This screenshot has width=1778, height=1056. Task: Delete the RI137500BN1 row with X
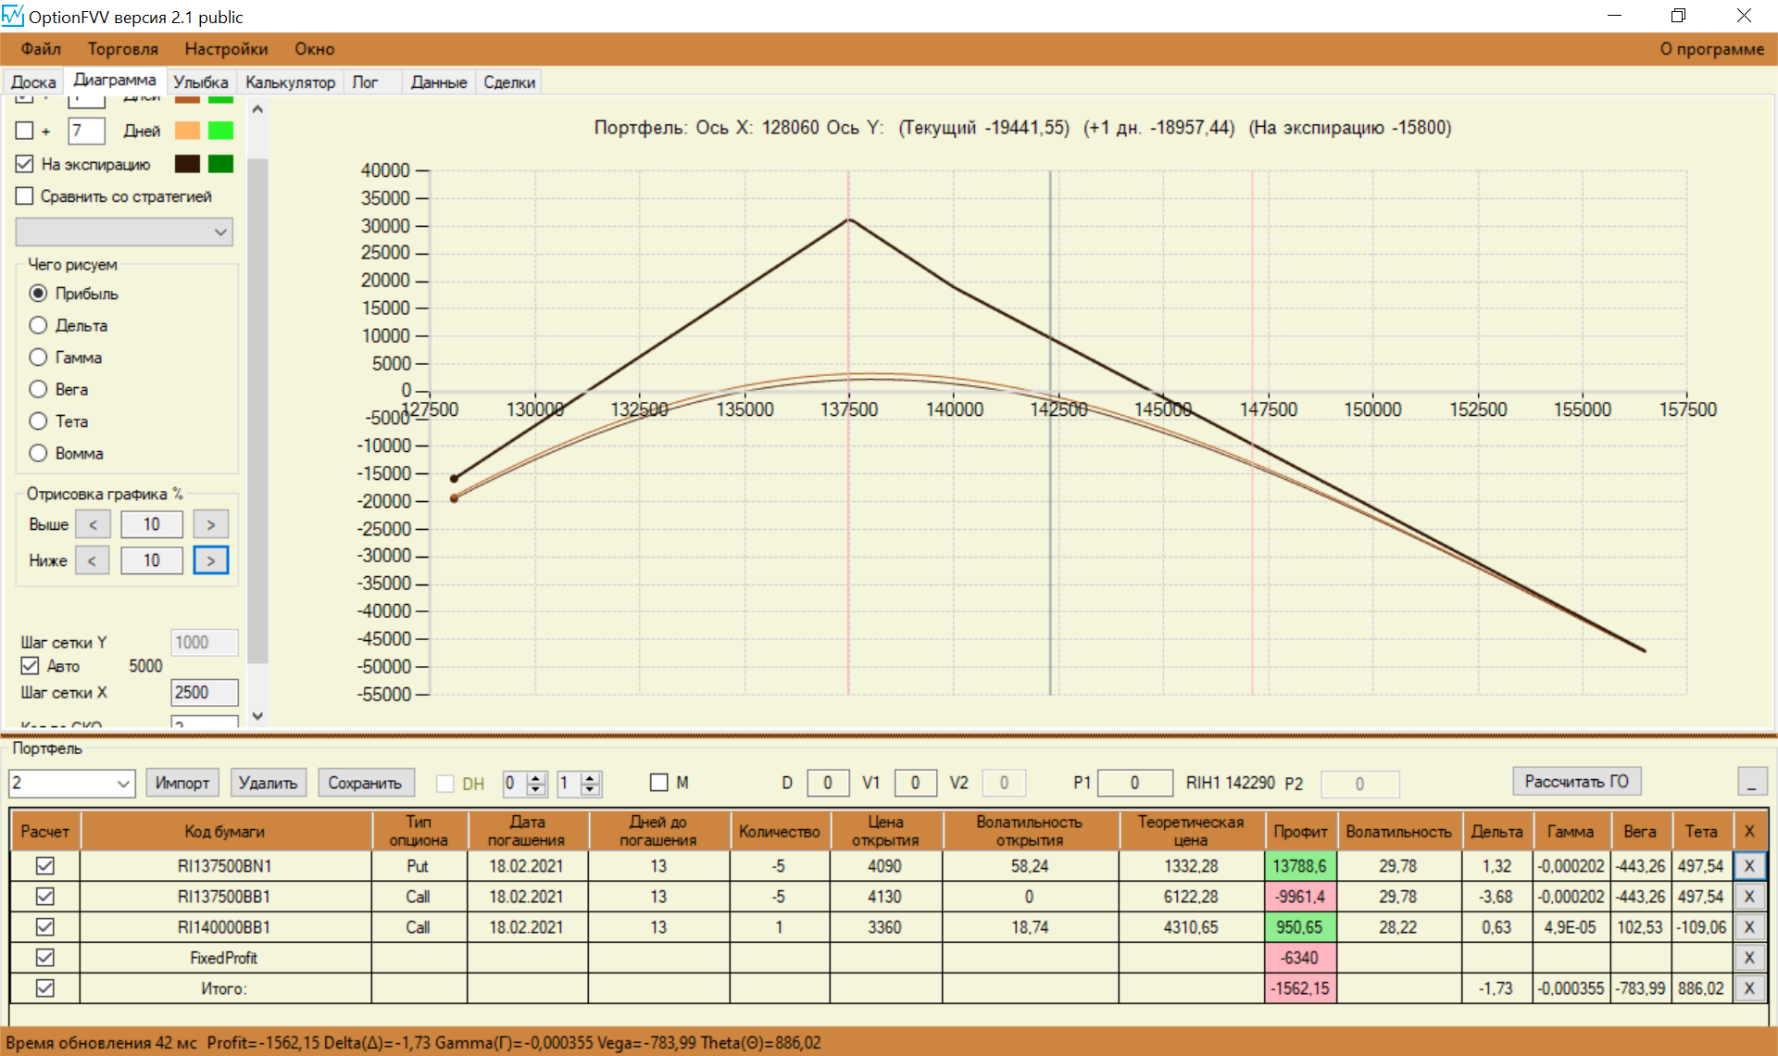(1748, 866)
